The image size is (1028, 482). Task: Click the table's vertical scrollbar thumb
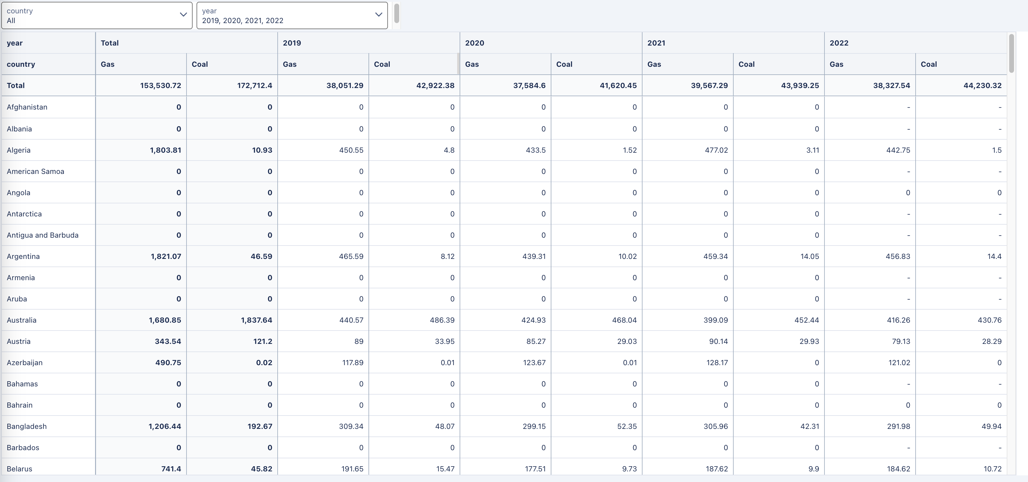pyautogui.click(x=1011, y=54)
